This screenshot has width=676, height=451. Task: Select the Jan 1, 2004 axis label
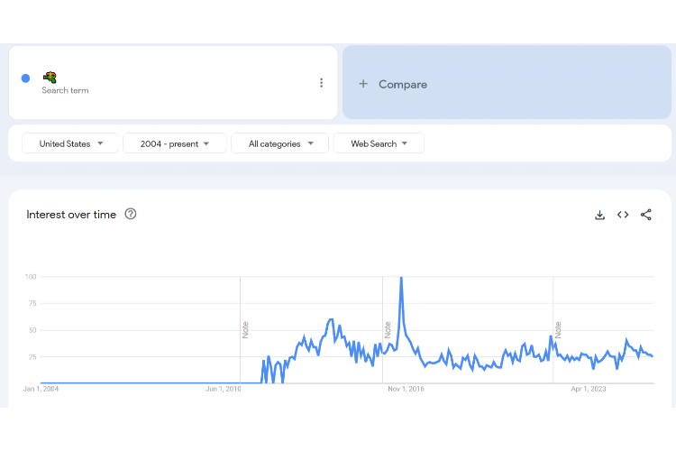(x=41, y=390)
